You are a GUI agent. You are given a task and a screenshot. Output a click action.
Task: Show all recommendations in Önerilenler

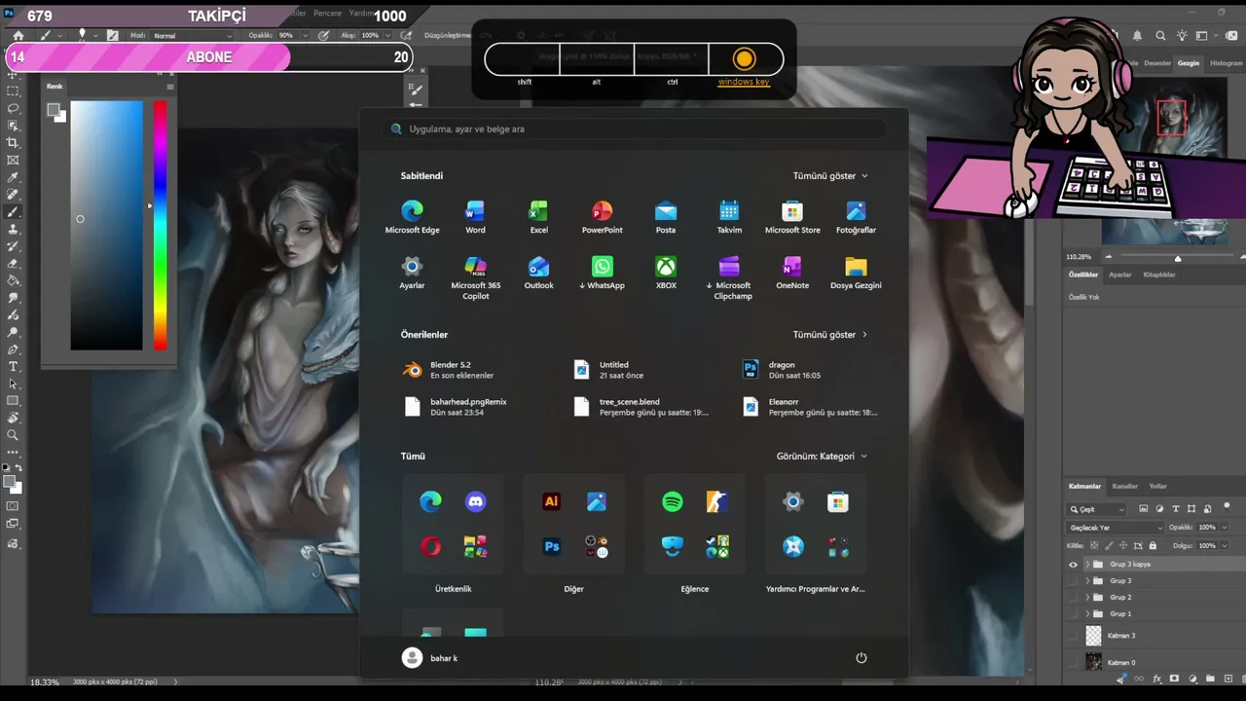[830, 335]
